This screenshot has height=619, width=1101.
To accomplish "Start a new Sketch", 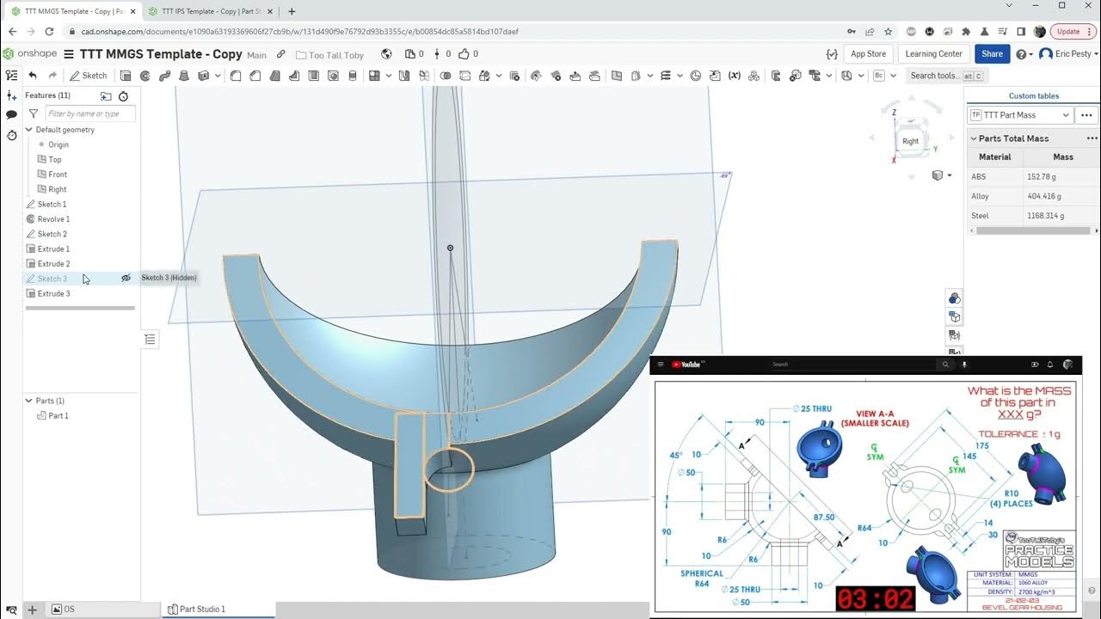I will pyautogui.click(x=89, y=76).
